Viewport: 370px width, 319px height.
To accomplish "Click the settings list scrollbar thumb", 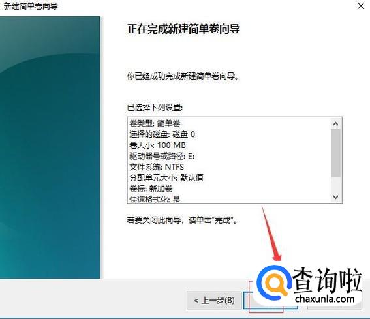I will coord(336,153).
